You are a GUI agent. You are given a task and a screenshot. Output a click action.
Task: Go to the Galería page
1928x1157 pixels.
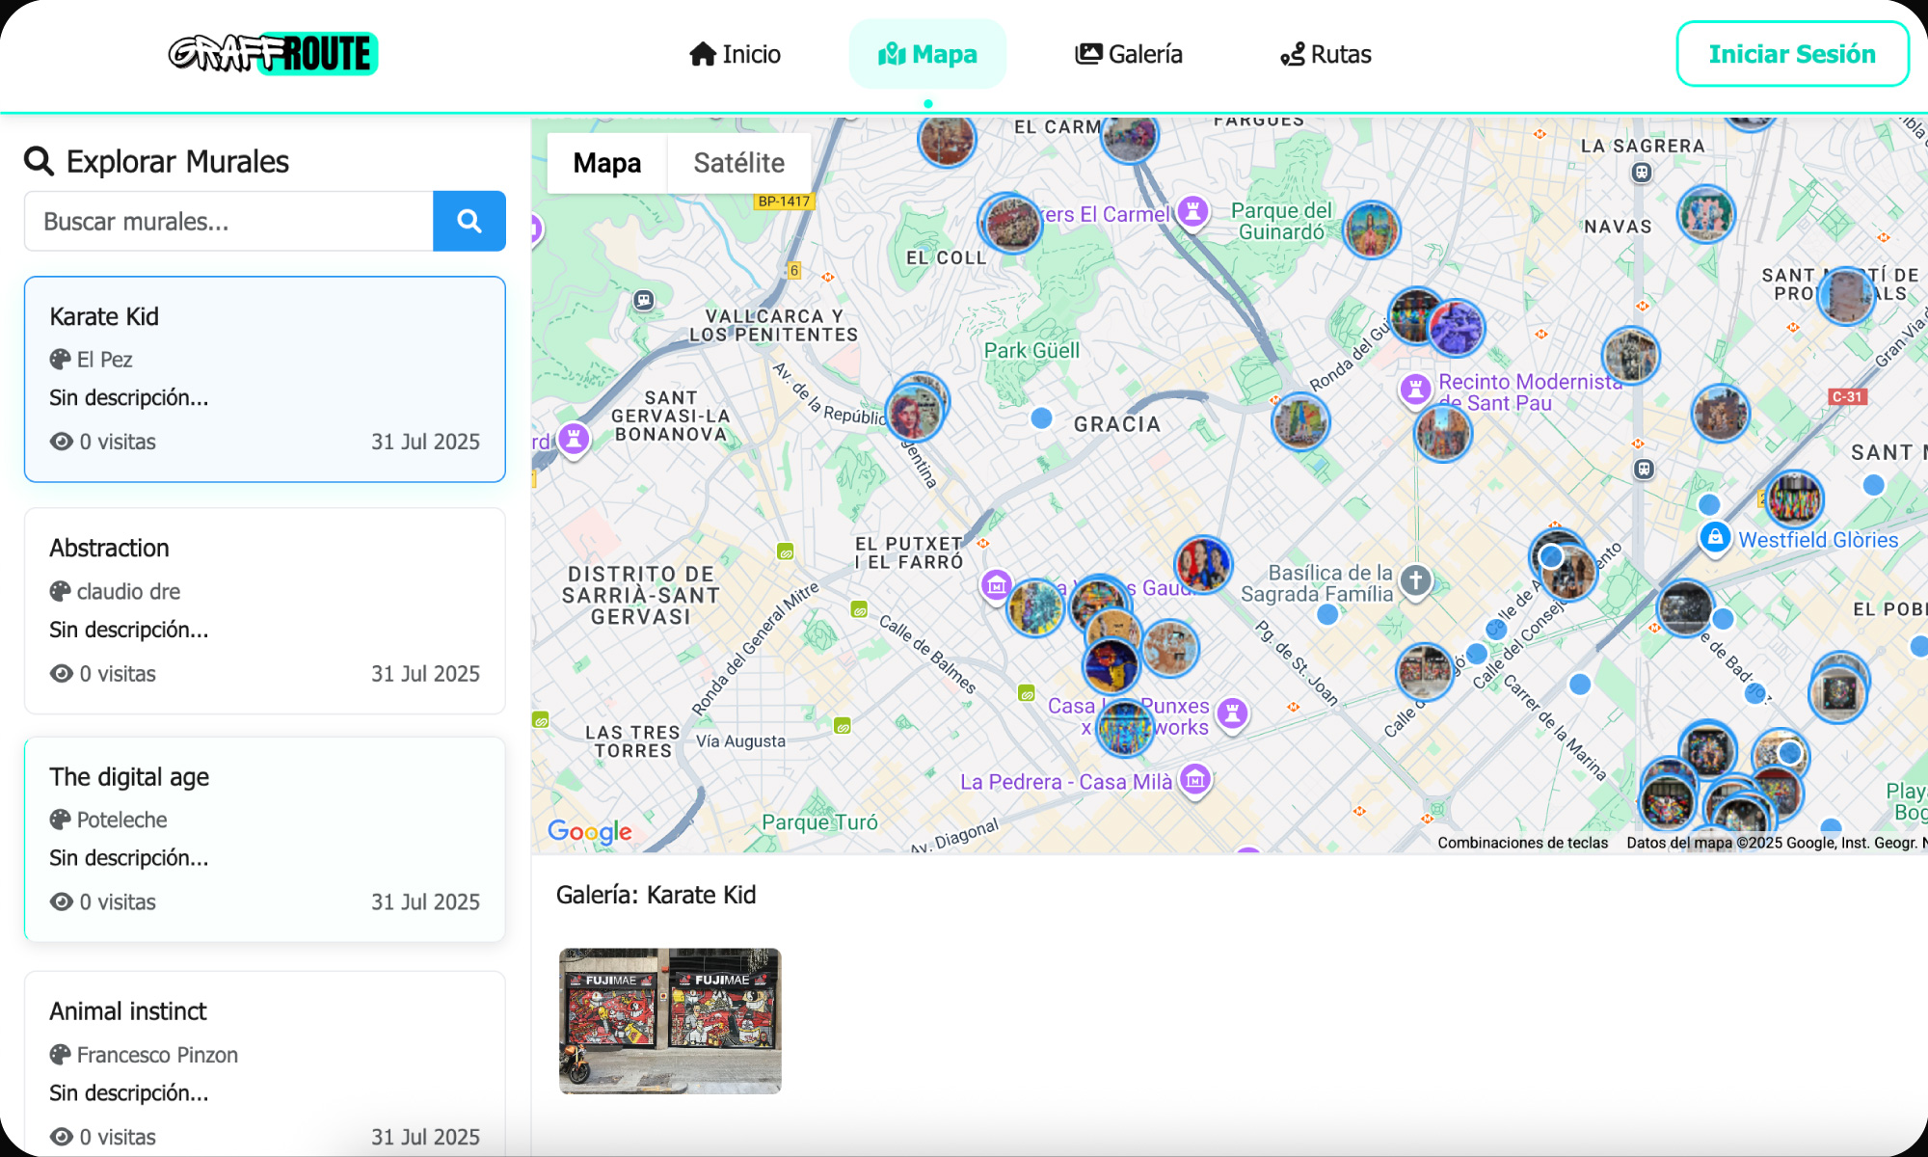point(1129,54)
